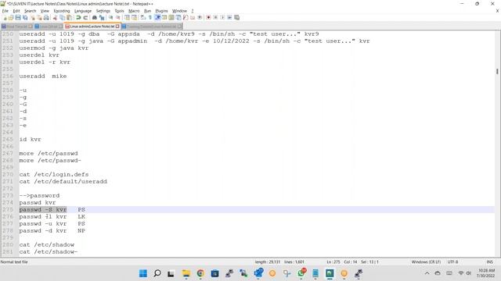Click the Copy toolbar icon
501x281 pixels.
(x=63, y=17)
